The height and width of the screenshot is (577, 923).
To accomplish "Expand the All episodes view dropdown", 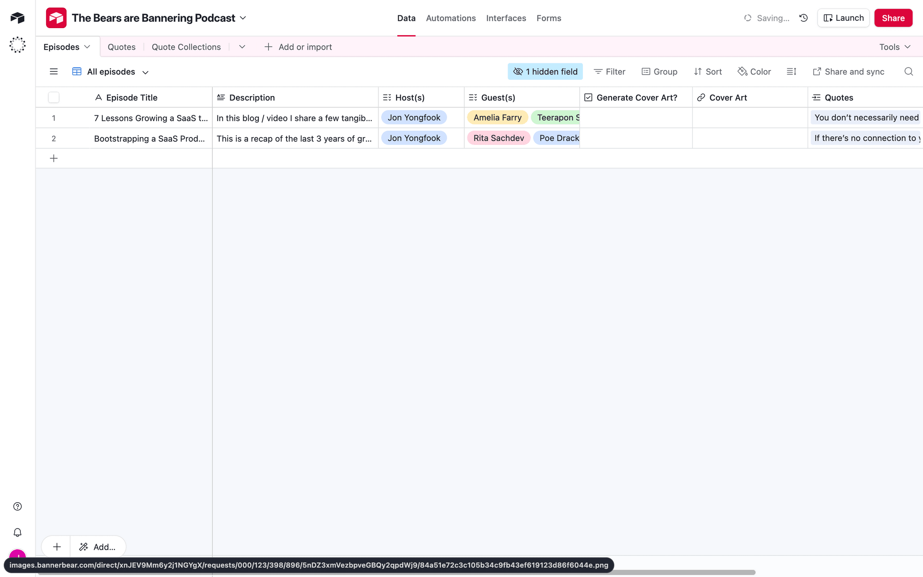I will coord(145,72).
